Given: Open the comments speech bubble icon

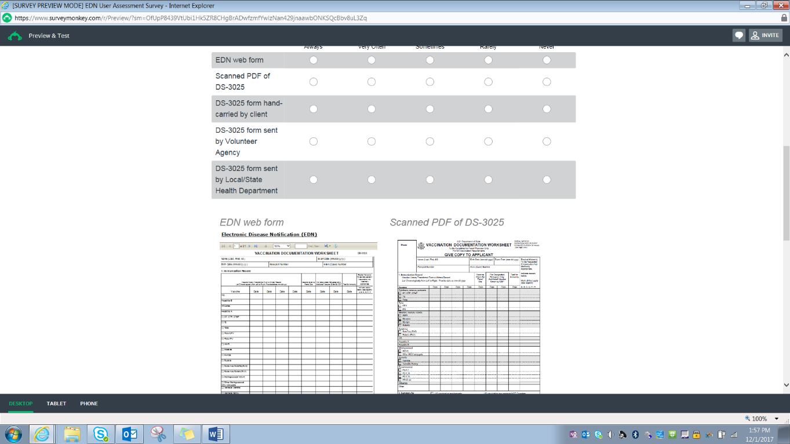Looking at the screenshot, I should [x=739, y=35].
